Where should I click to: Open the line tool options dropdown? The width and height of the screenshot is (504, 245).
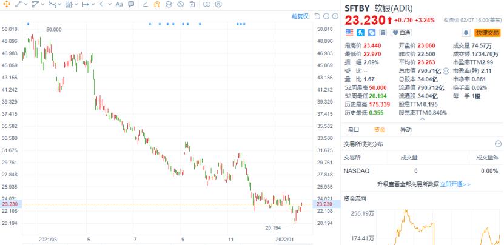point(25,4)
